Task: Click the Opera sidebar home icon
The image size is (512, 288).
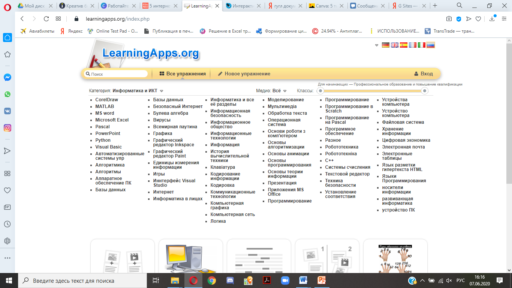Action: [x=7, y=37]
